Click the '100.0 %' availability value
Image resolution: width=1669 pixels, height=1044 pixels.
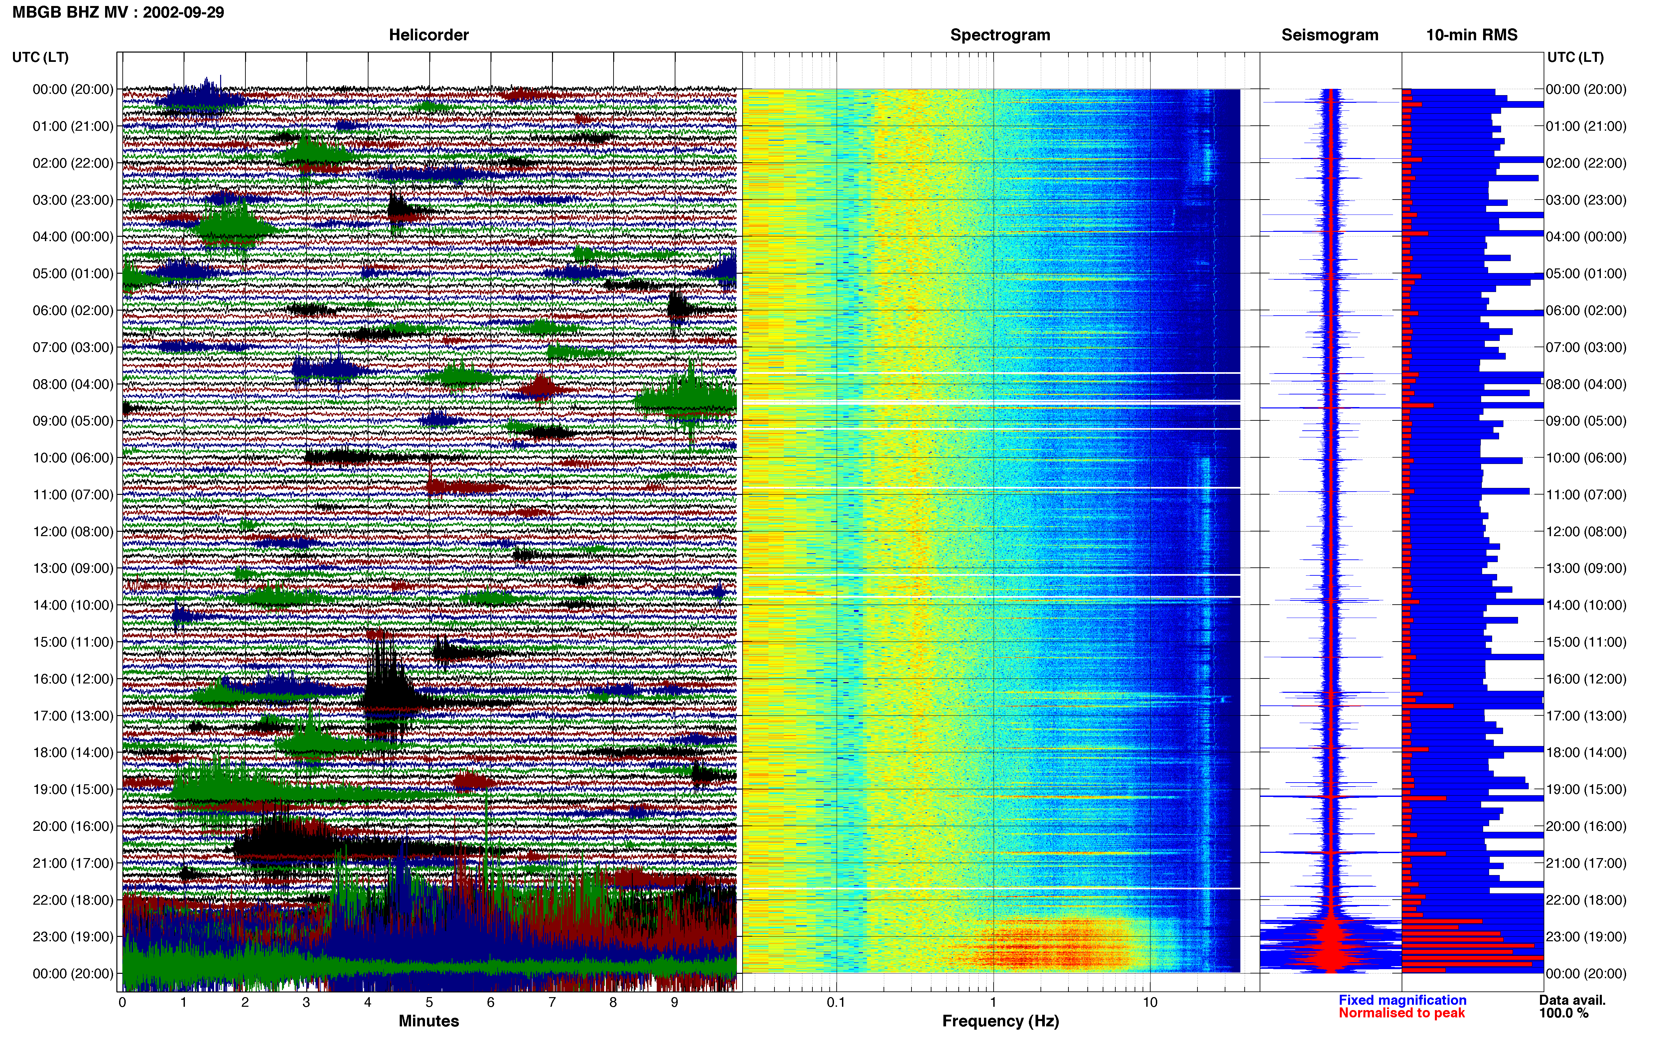click(x=1563, y=1014)
